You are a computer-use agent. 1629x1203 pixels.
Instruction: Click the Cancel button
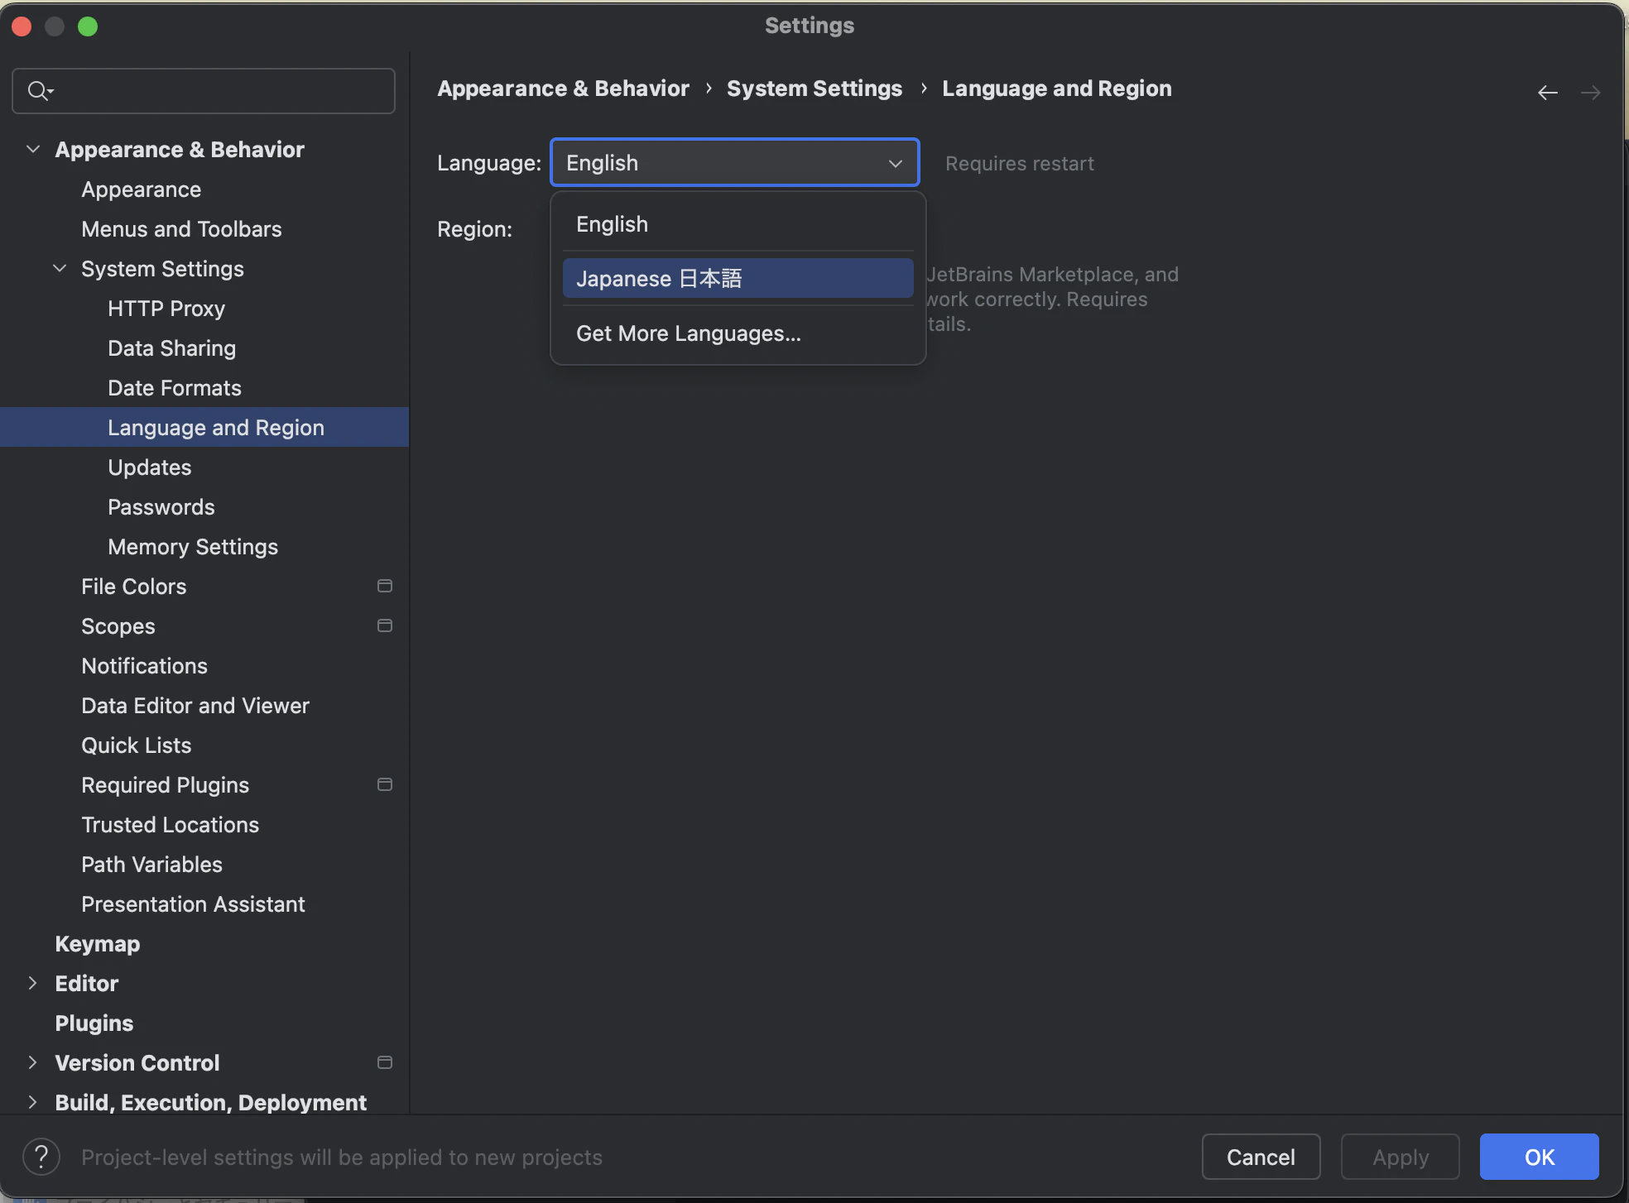pos(1261,1157)
